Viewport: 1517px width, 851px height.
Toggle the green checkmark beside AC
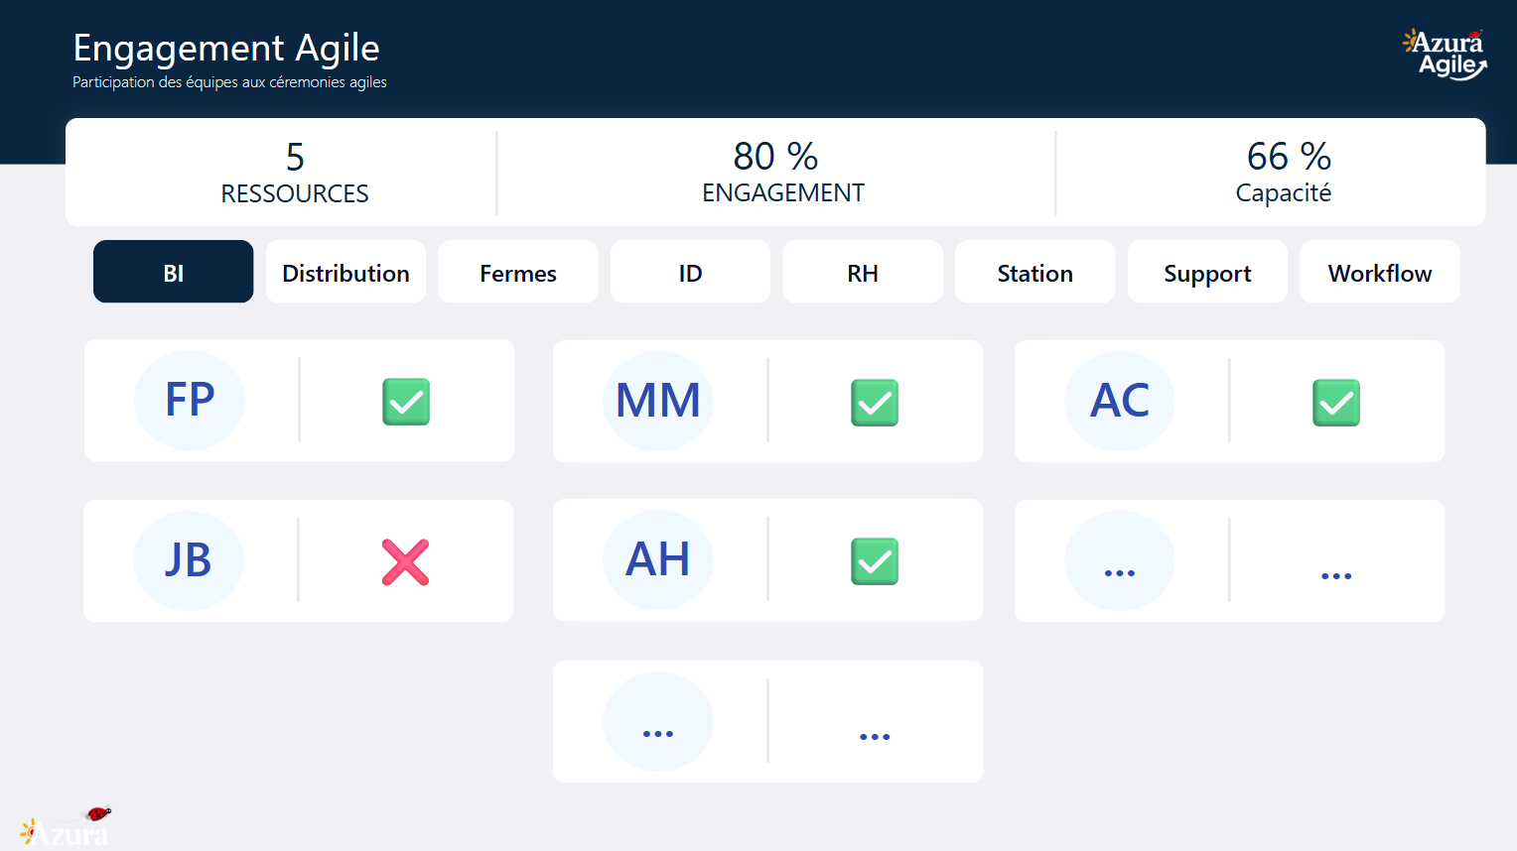coord(1336,403)
